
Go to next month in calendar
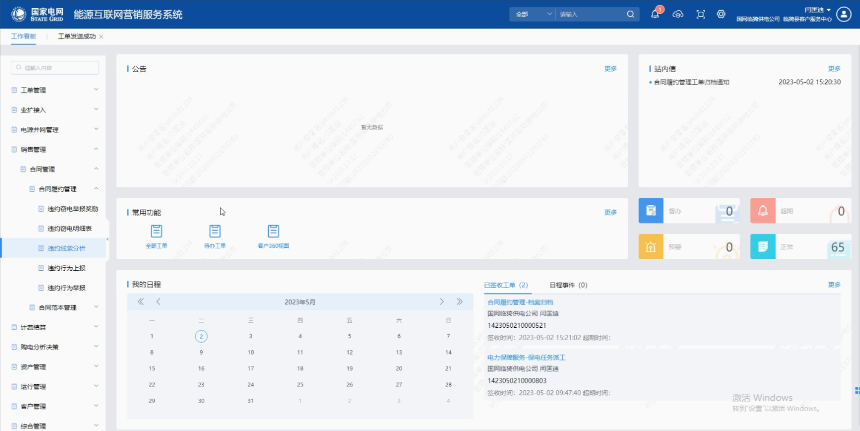pos(442,302)
